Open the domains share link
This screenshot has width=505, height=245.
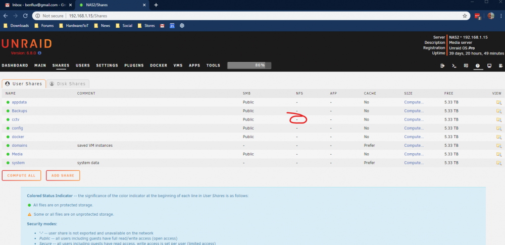tap(19, 146)
